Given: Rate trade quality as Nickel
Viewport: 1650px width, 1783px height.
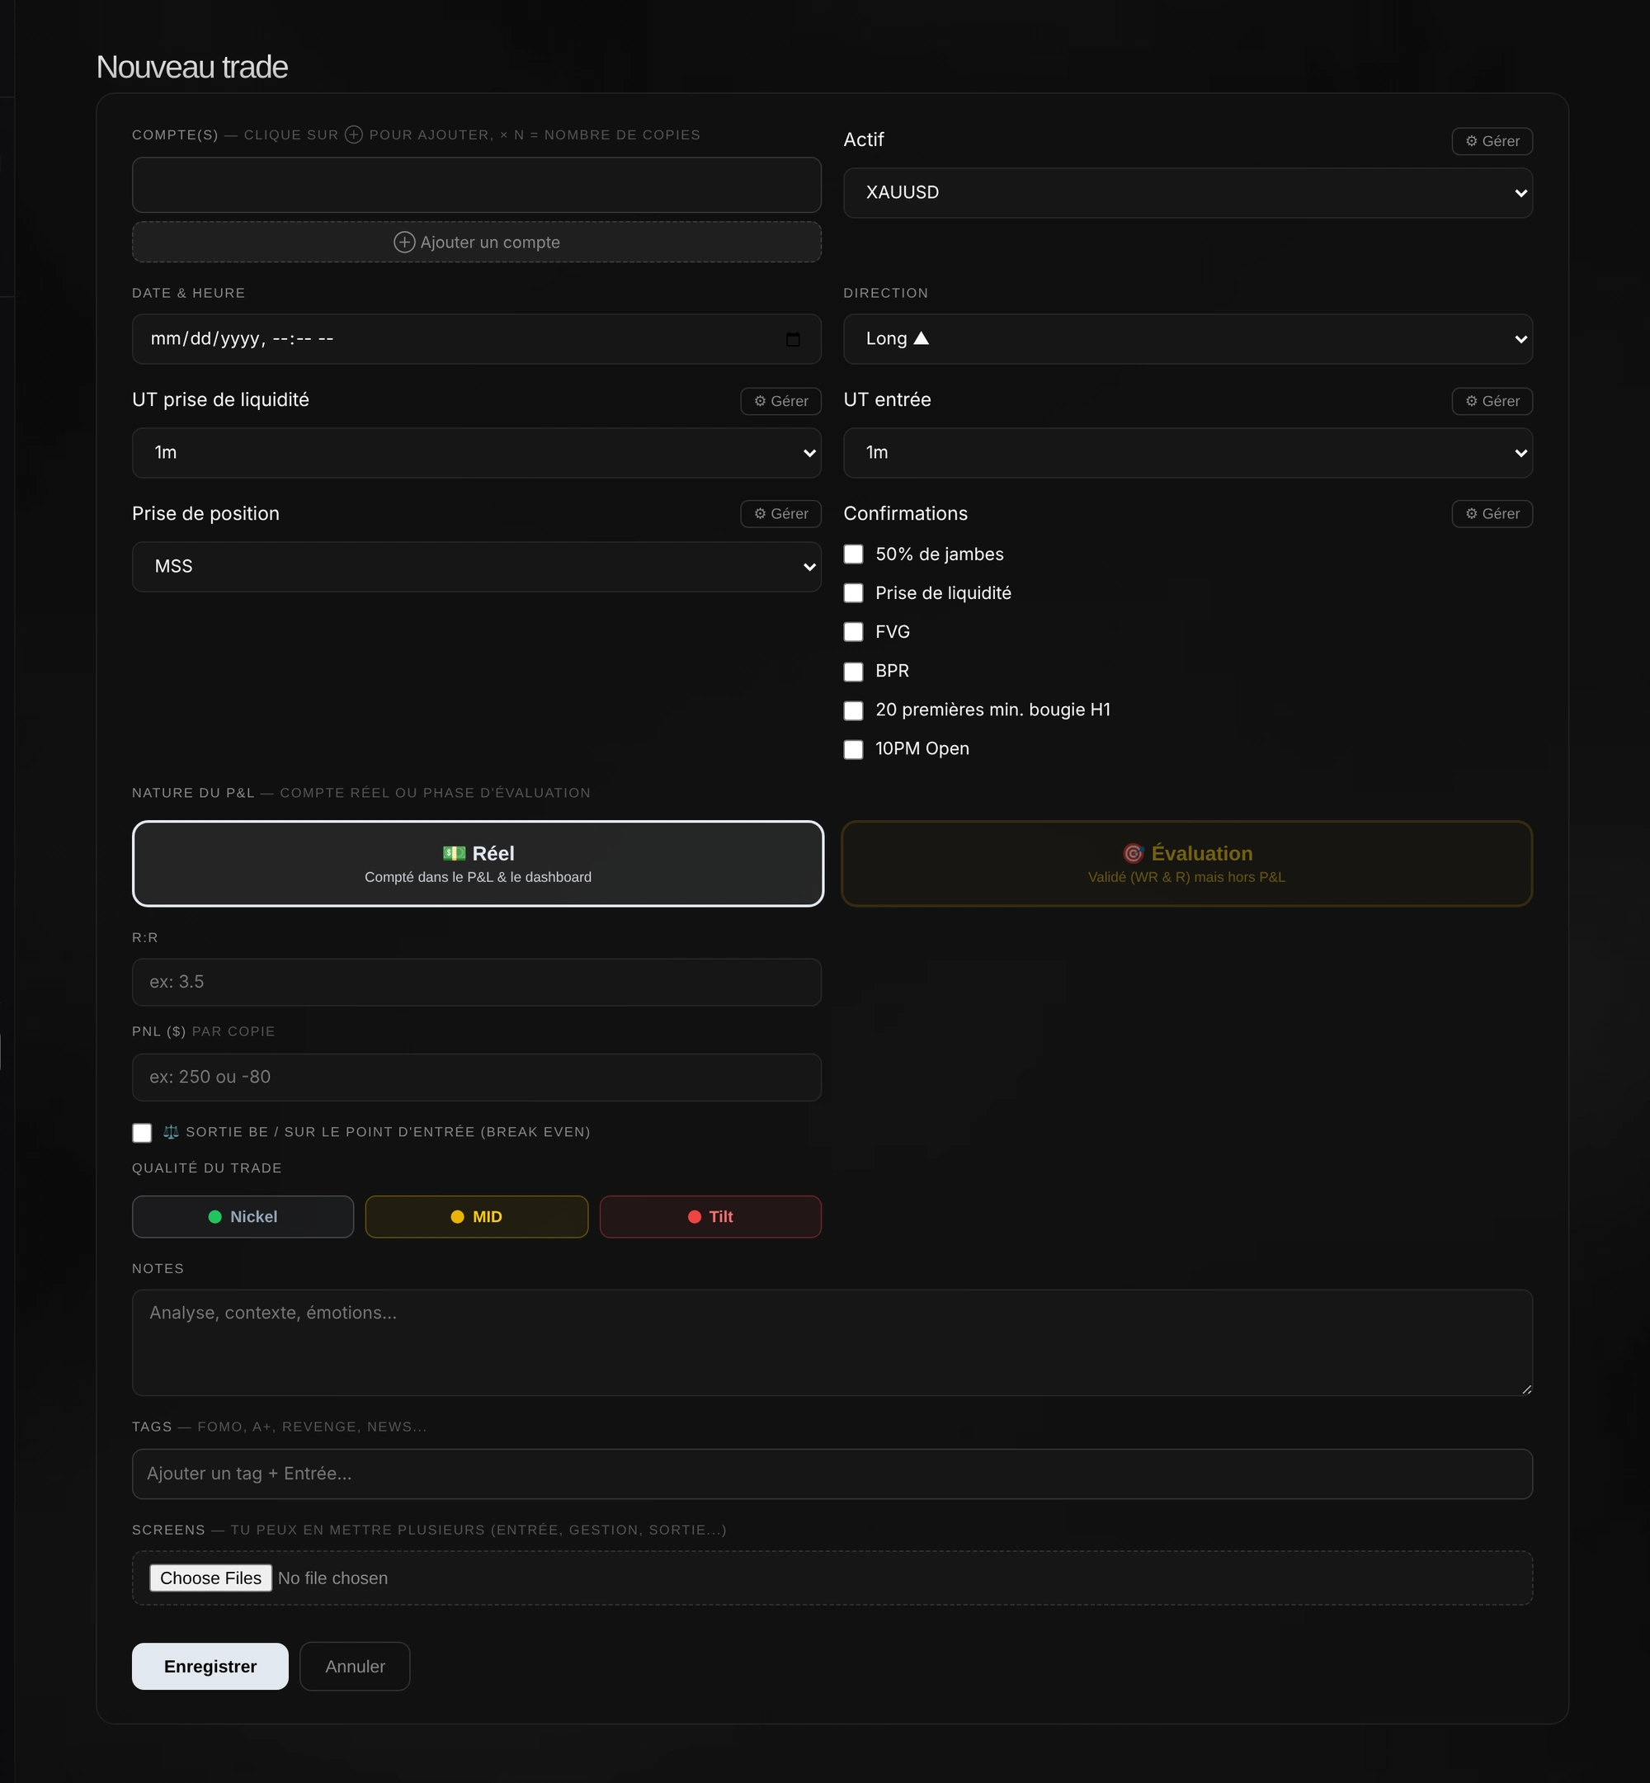Looking at the screenshot, I should coord(243,1216).
